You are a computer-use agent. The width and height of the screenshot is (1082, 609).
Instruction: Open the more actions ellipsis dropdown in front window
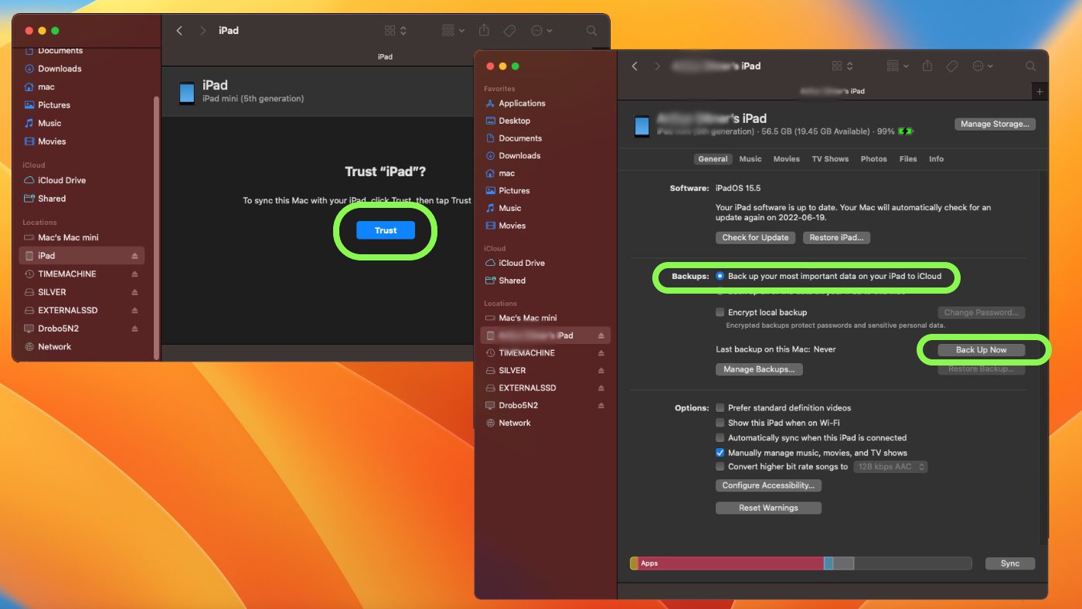[x=982, y=66]
